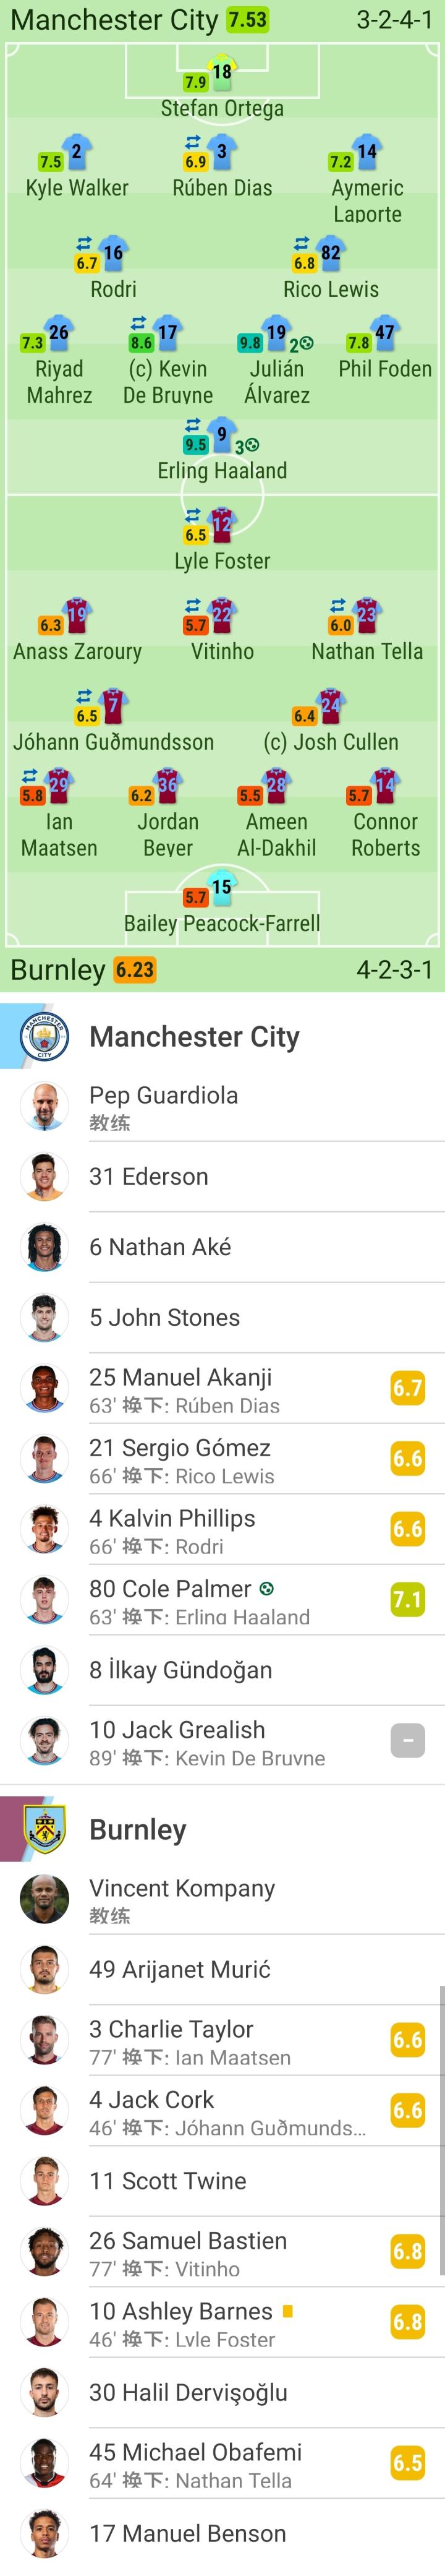Viewport: 445px width, 2576px height.
Task: Tap Erling Haaland's number 9 shirt icon
Action: [222, 435]
